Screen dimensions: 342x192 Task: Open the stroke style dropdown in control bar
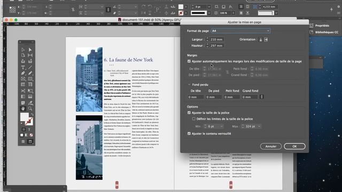(x=209, y=13)
